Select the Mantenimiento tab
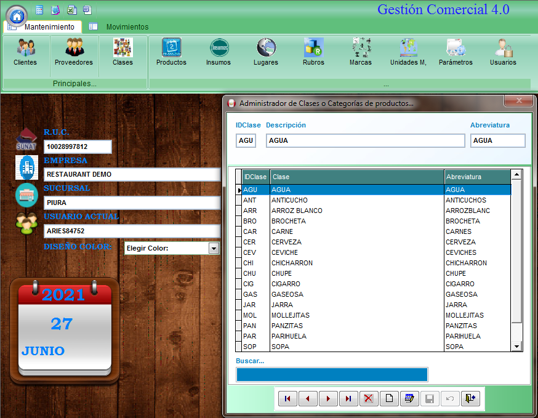The width and height of the screenshot is (538, 418). pos(49,27)
